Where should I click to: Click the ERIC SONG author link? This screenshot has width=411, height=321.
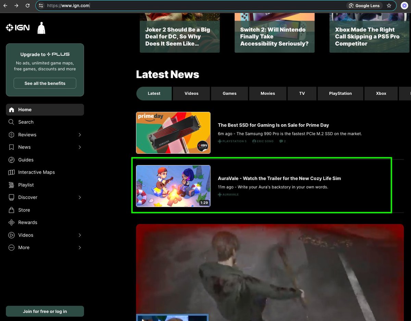(x=265, y=141)
